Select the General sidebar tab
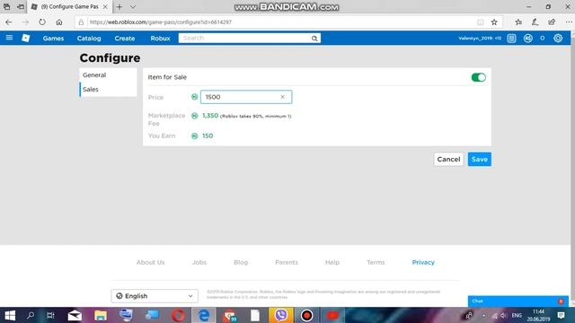This screenshot has height=323, width=575. 108,75
